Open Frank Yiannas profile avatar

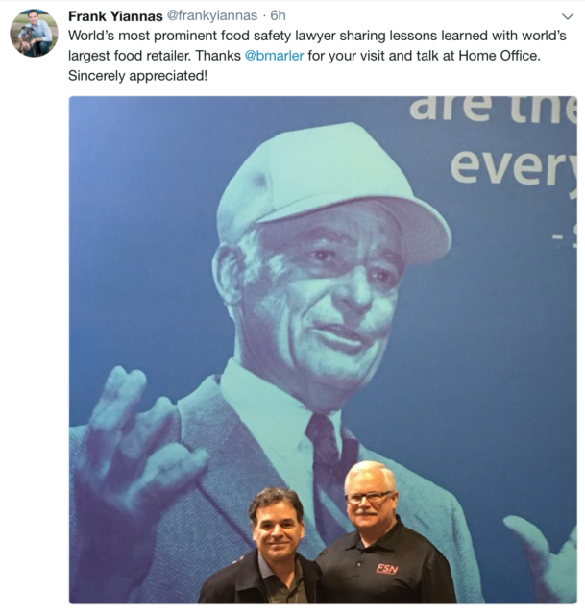tap(35, 34)
